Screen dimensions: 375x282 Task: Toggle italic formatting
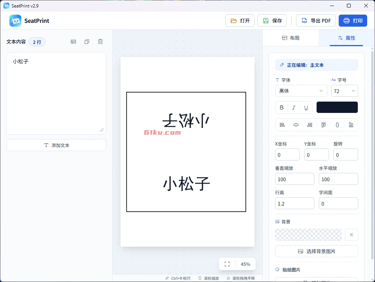[x=294, y=108]
